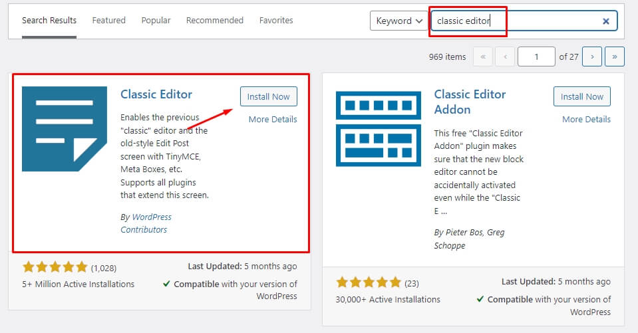Switch to the Featured tab
638x333 pixels.
click(108, 21)
